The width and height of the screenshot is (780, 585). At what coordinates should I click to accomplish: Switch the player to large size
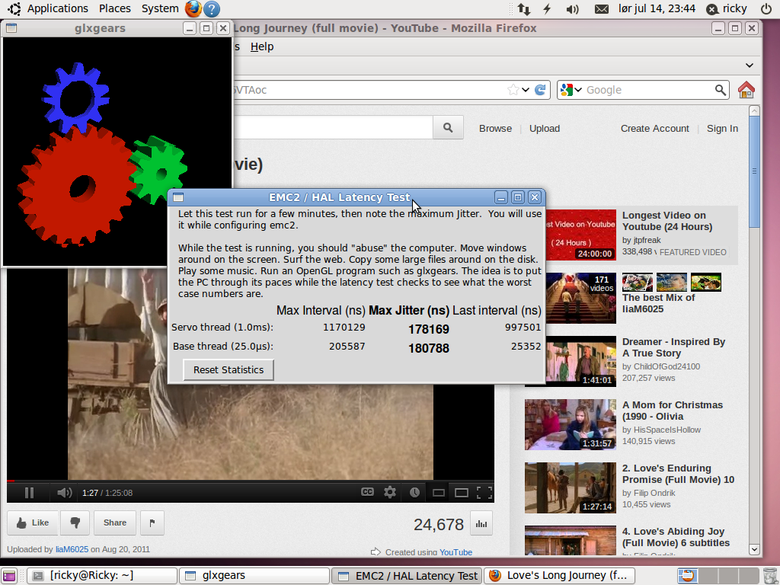pyautogui.click(x=462, y=493)
